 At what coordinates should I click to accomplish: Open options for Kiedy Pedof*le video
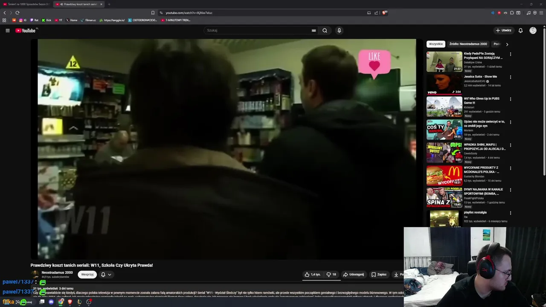click(510, 54)
